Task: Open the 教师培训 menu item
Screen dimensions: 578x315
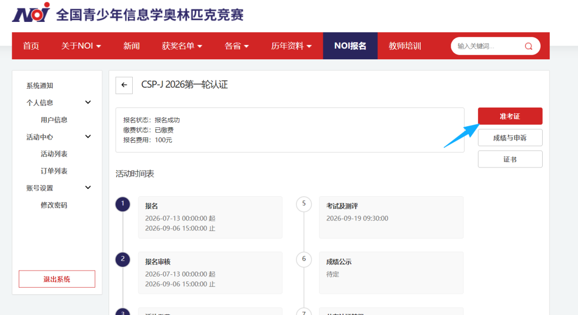Action: click(x=405, y=45)
